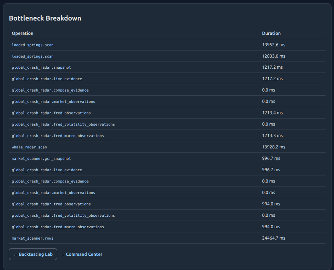Select live_evidence row with 996.7 ms
Screen dimensions: 334x270
click(x=167, y=170)
